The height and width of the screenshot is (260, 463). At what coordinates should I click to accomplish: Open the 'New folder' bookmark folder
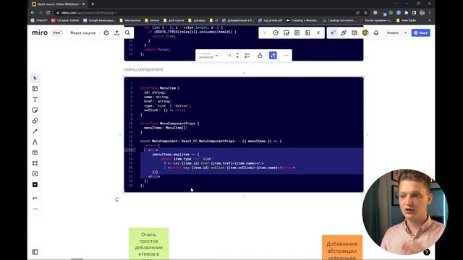click(x=407, y=20)
